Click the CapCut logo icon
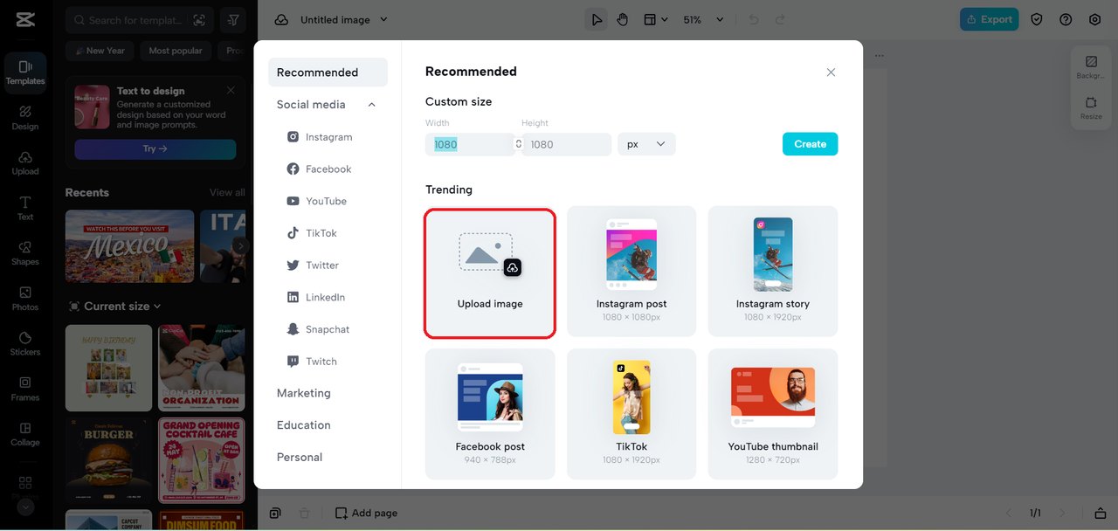Viewport: 1118px width, 531px height. tap(25, 19)
